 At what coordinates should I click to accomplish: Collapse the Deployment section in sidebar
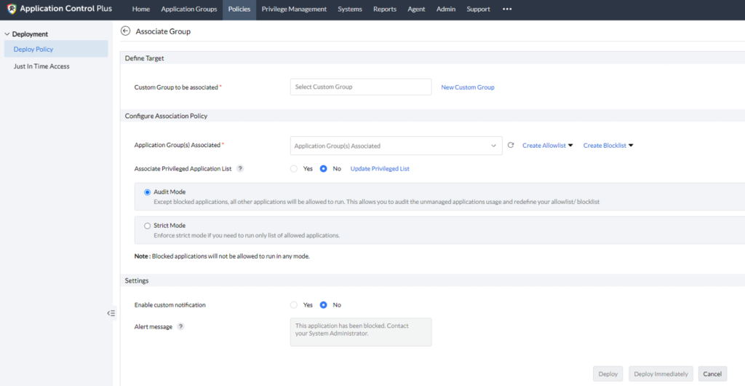click(x=7, y=34)
